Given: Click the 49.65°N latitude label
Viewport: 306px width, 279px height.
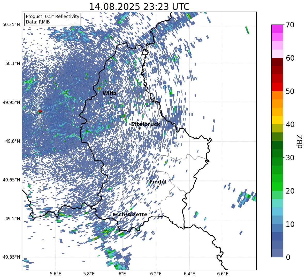Looking at the screenshot, I should coord(11,180).
